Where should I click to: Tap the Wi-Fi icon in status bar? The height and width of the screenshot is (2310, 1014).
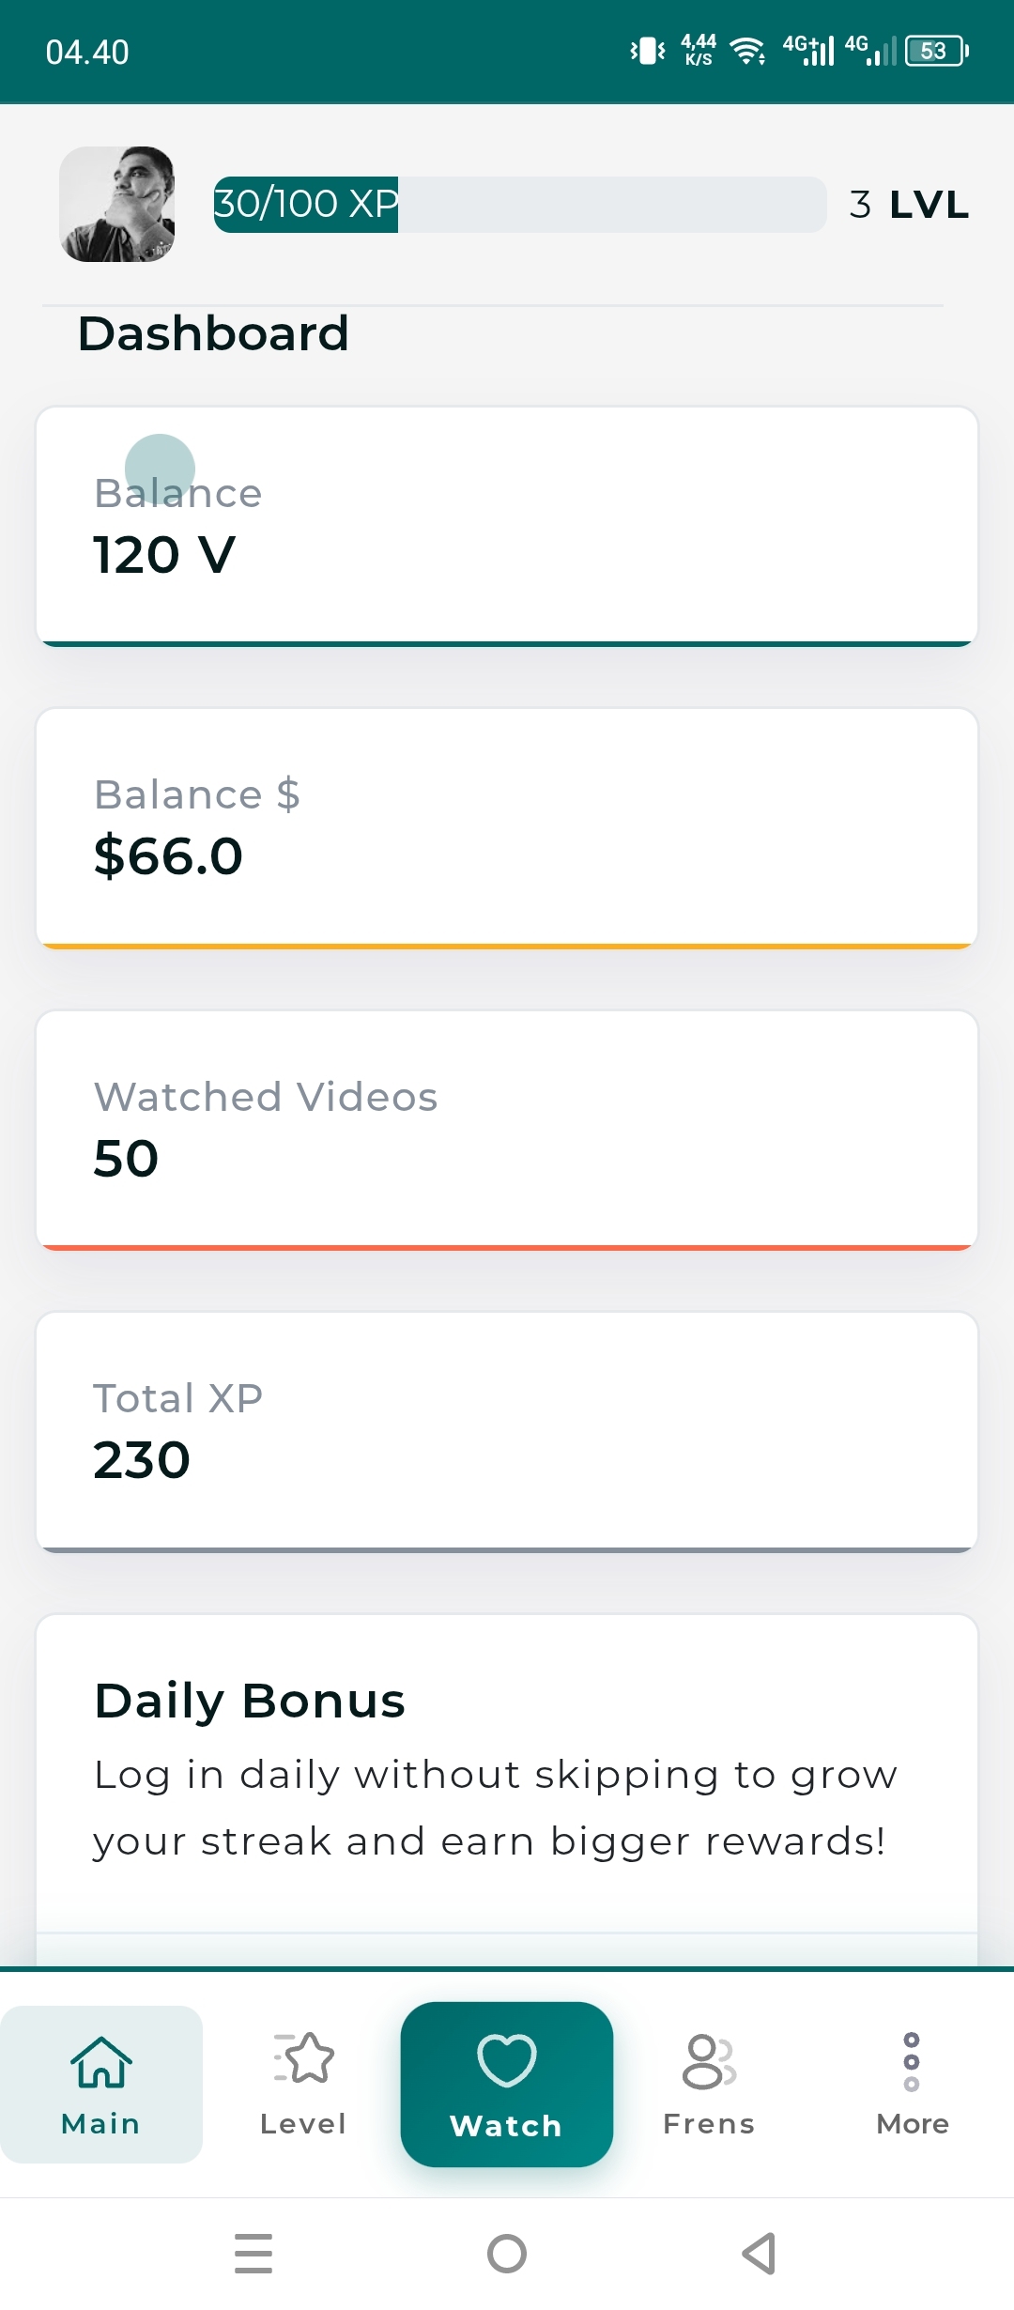click(747, 51)
